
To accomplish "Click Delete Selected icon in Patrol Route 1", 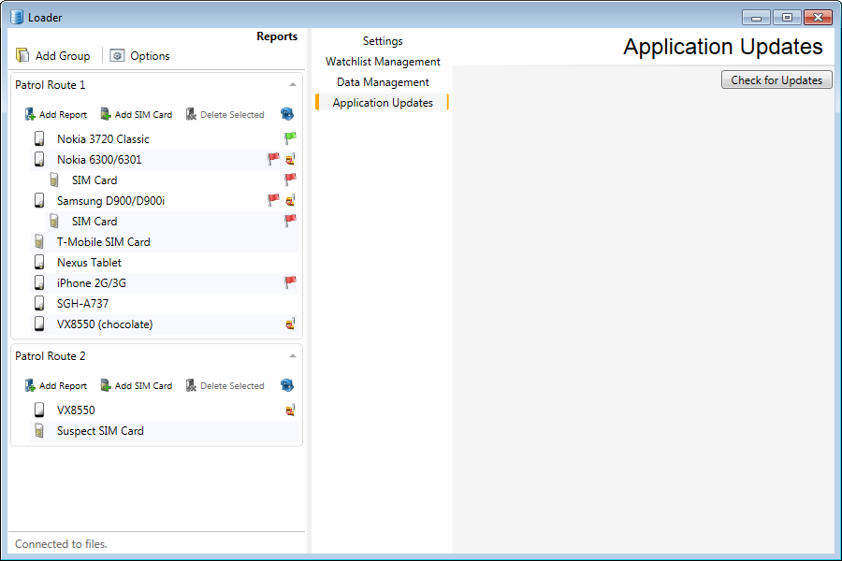I will tap(191, 114).
